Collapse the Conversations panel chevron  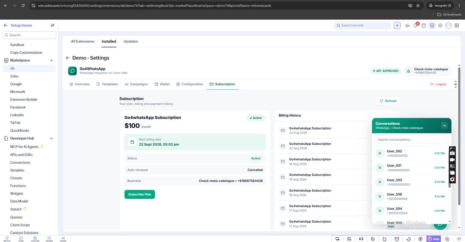coord(444,126)
